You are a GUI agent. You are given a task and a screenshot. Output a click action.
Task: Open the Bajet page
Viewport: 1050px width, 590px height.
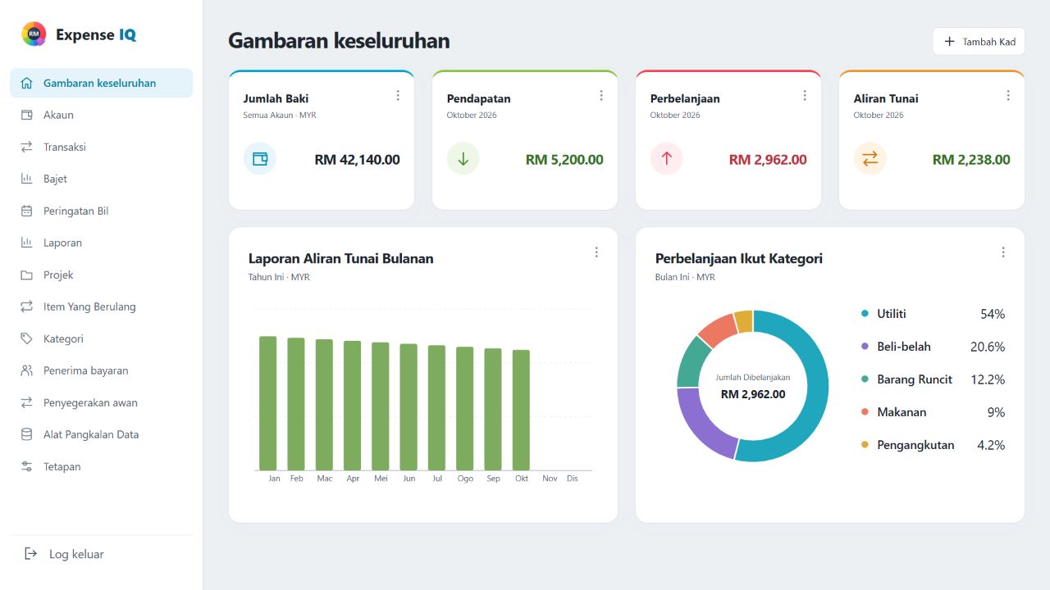tap(102, 179)
